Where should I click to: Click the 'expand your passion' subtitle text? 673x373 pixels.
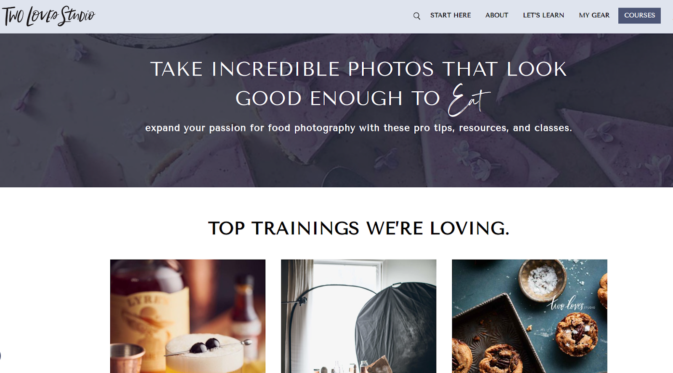coord(358,128)
